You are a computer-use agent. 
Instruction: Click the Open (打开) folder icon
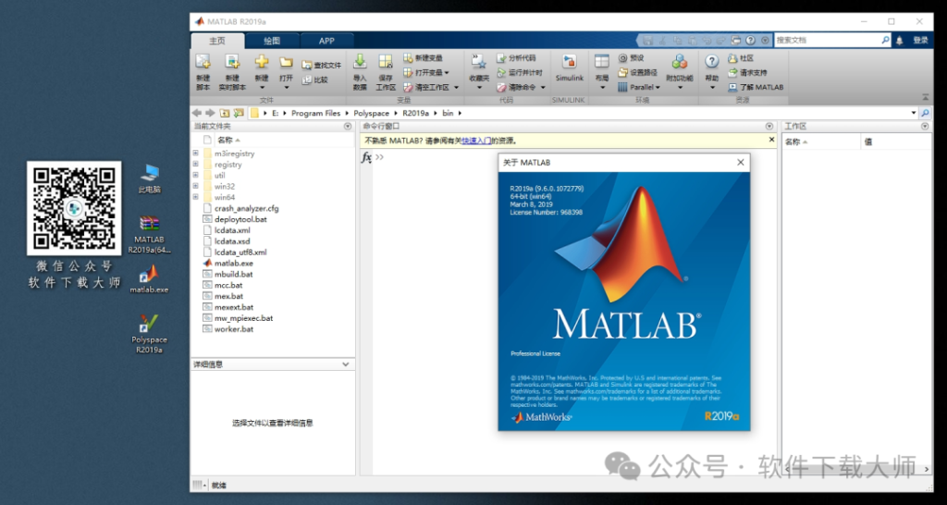287,62
